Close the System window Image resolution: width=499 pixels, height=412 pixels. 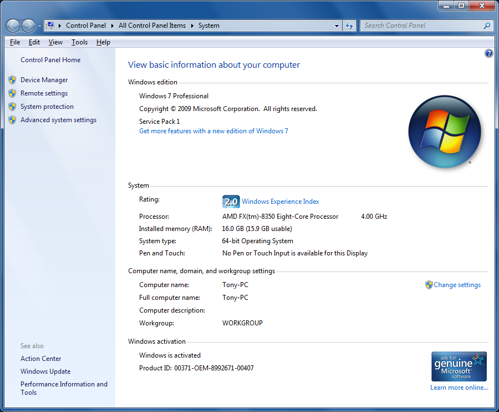click(482, 6)
